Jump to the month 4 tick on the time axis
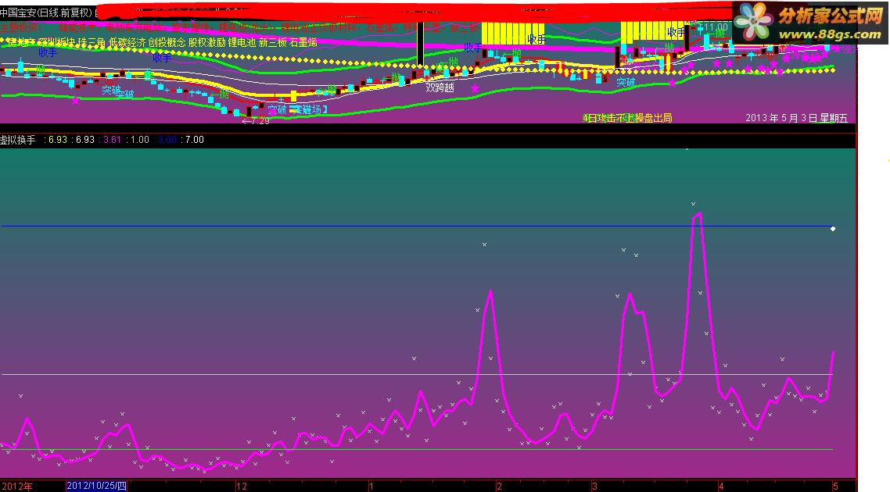Image resolution: width=890 pixels, height=492 pixels. pos(721,487)
